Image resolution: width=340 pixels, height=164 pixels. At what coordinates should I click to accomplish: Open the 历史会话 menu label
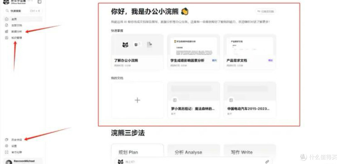17,140
